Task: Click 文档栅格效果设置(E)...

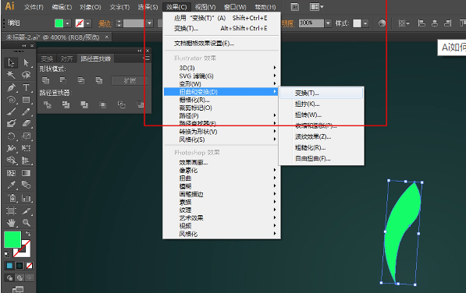Action: [x=204, y=44]
